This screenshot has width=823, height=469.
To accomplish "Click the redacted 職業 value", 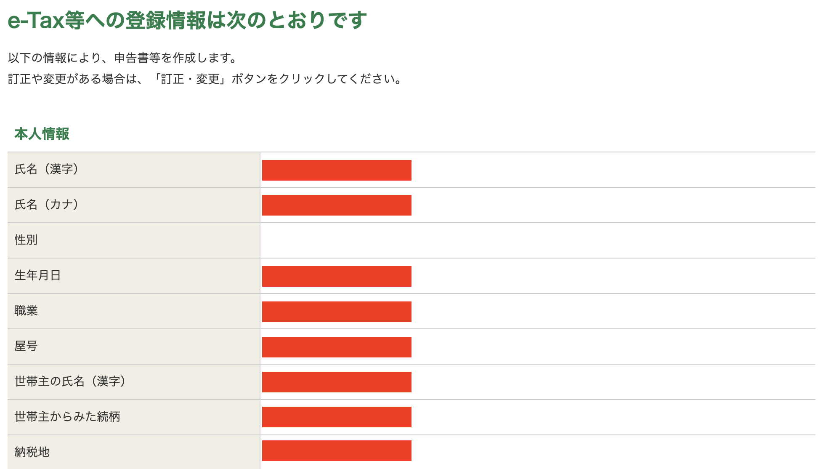I will pyautogui.click(x=337, y=312).
